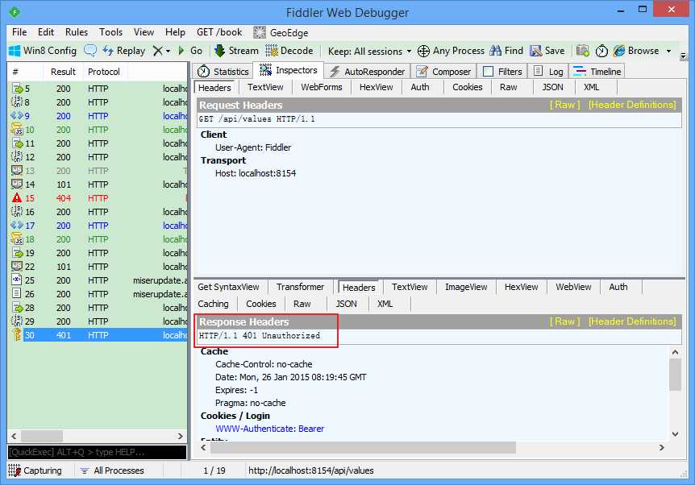Select session 15 warning icon
The width and height of the screenshot is (695, 485).
pos(17,198)
